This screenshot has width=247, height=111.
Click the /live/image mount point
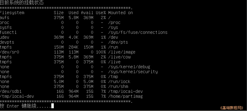(122, 52)
